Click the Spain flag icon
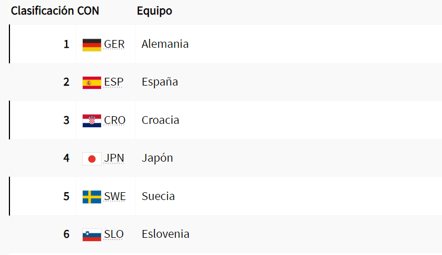The height and width of the screenshot is (255, 442). tap(92, 82)
